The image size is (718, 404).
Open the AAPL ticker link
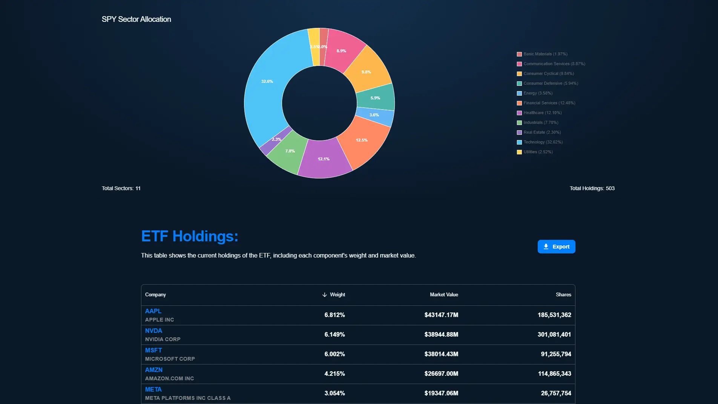(x=153, y=311)
